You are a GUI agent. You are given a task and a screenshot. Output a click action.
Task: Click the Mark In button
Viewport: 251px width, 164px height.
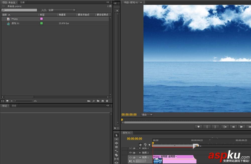207,127
